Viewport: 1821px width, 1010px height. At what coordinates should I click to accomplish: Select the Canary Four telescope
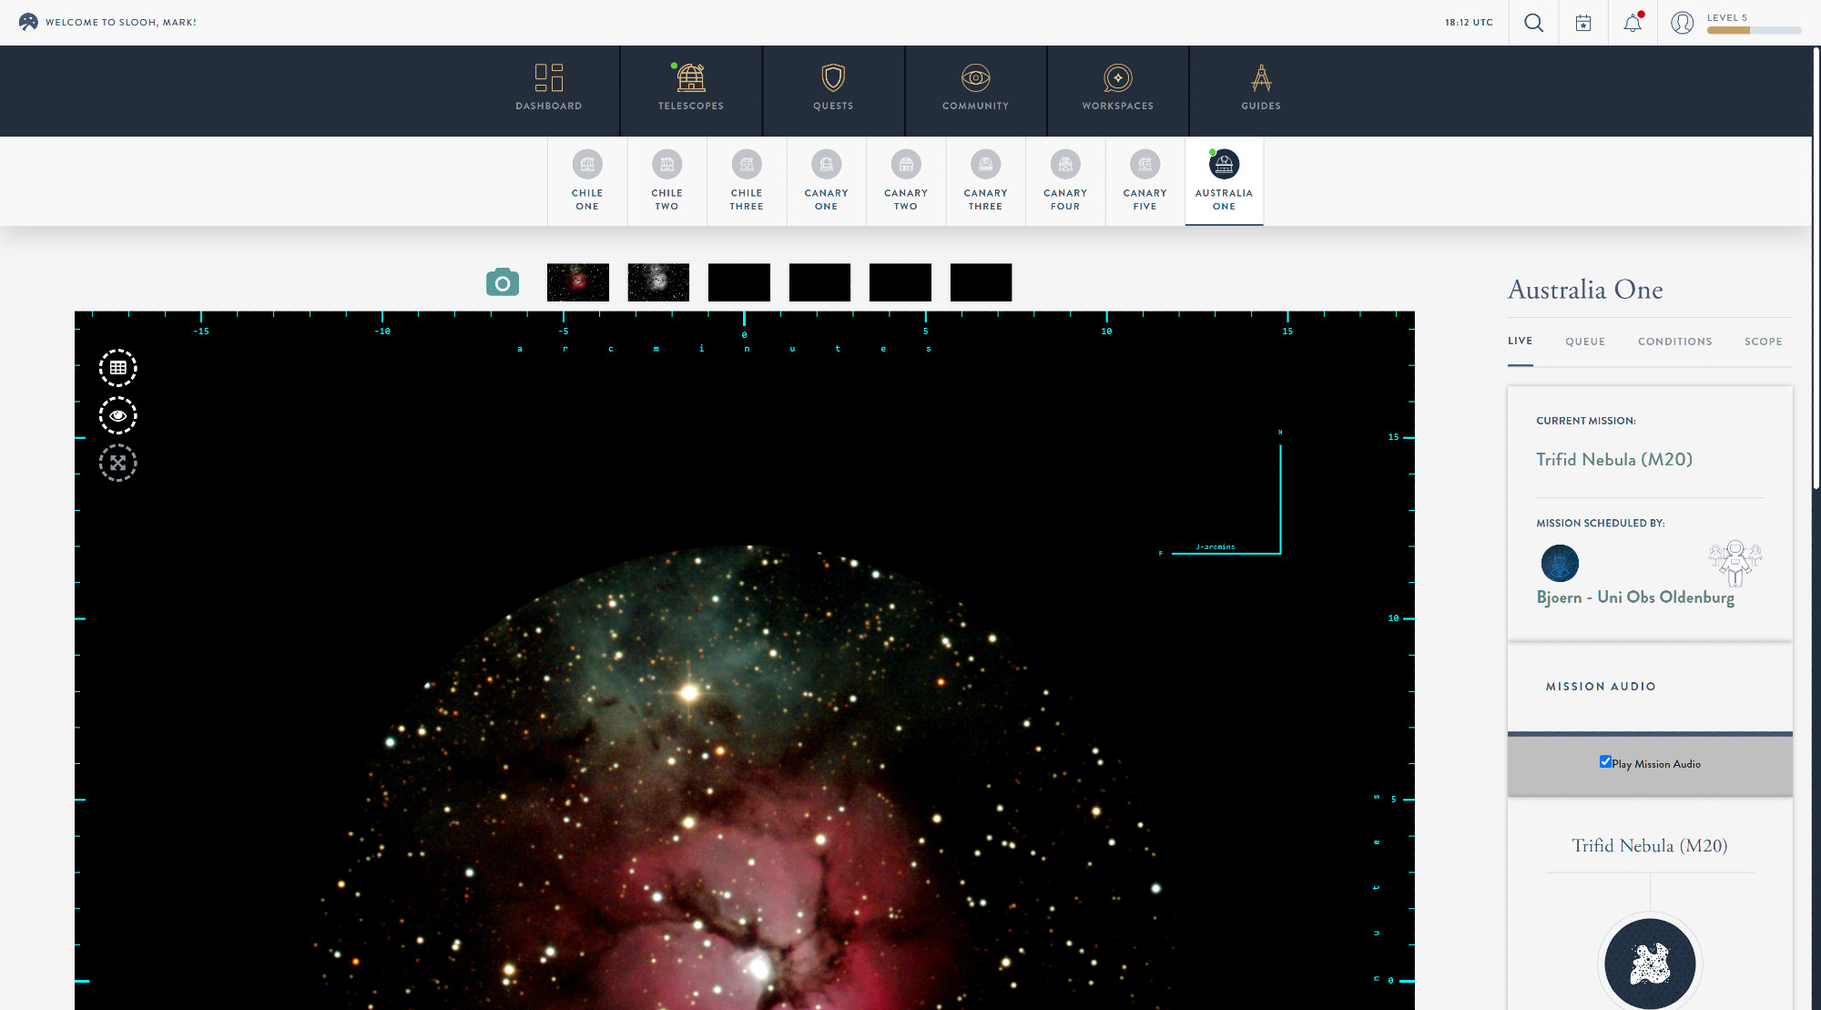pos(1065,180)
